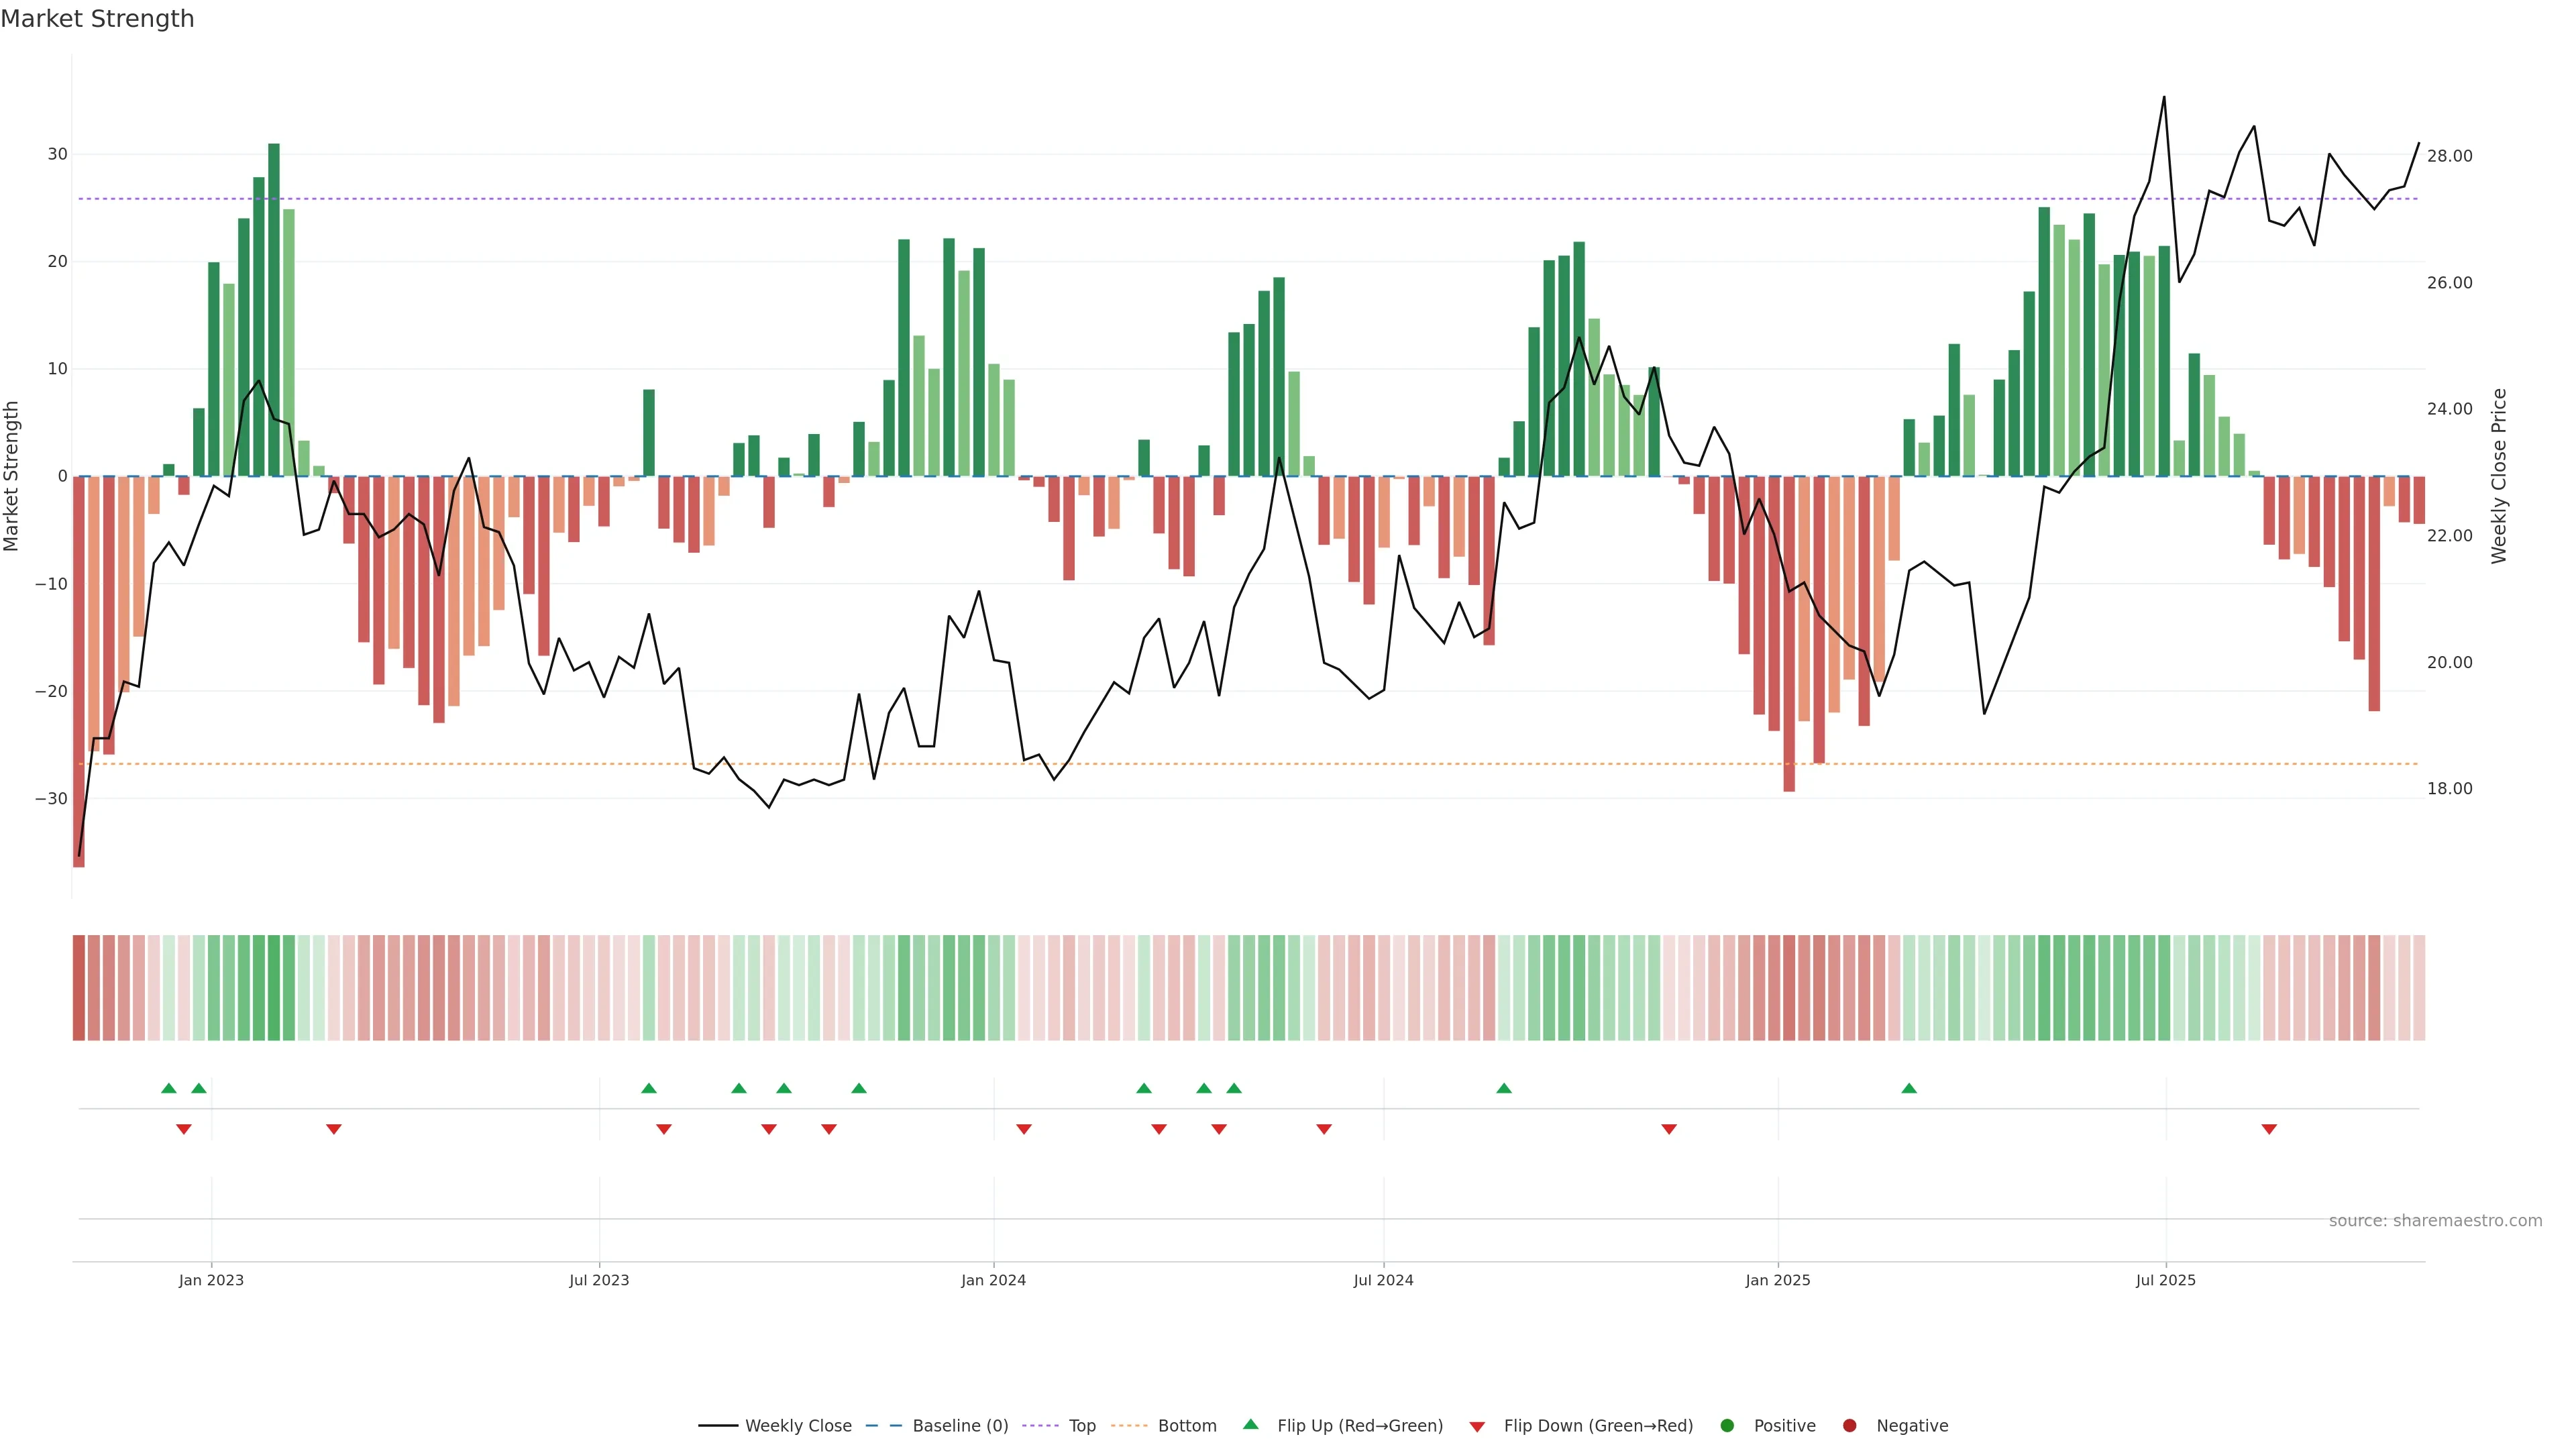Click the red Negative legend dot

point(1849,1425)
